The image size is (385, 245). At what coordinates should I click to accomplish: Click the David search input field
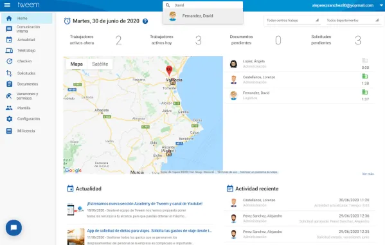click(206, 5)
